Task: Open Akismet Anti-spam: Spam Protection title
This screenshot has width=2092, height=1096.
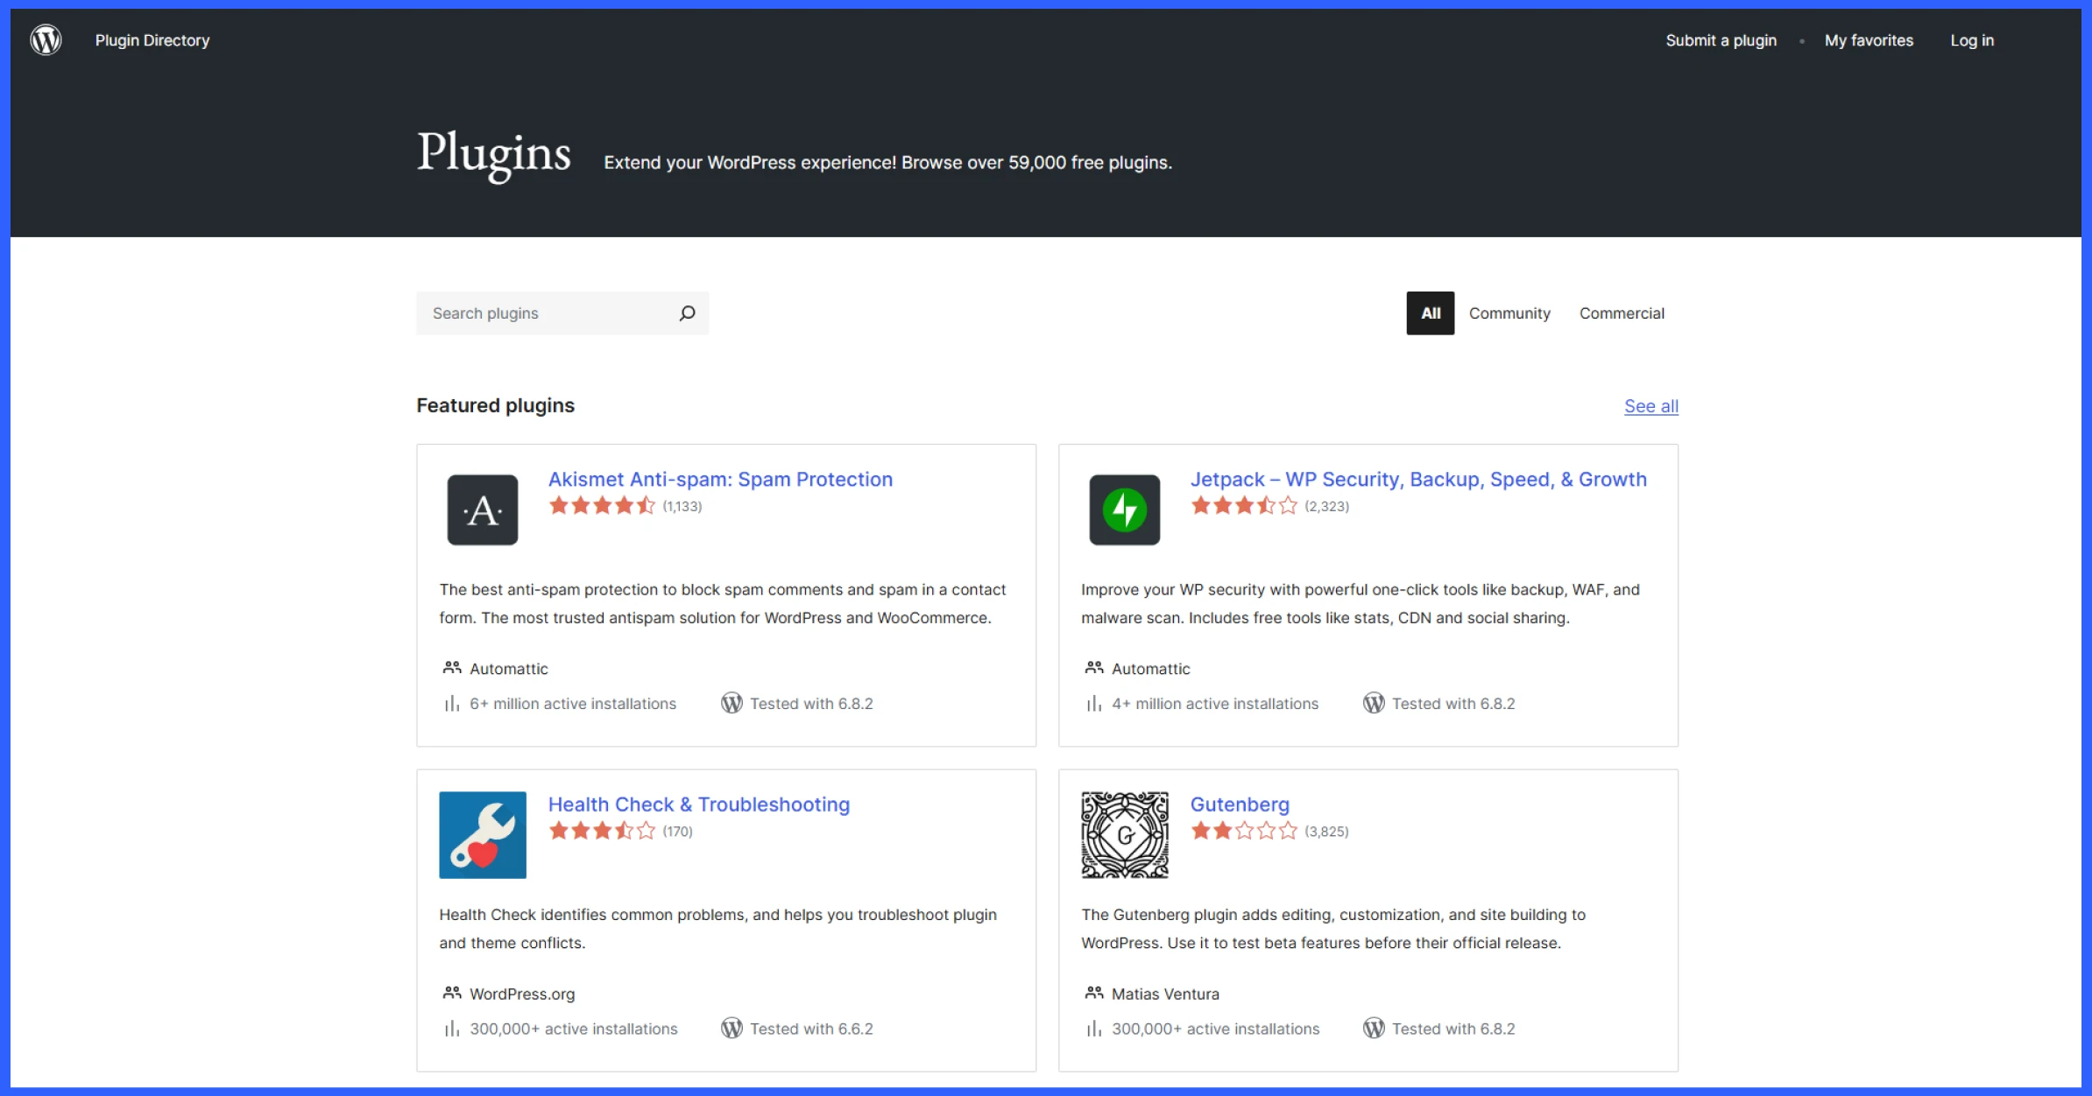Action: pos(720,480)
